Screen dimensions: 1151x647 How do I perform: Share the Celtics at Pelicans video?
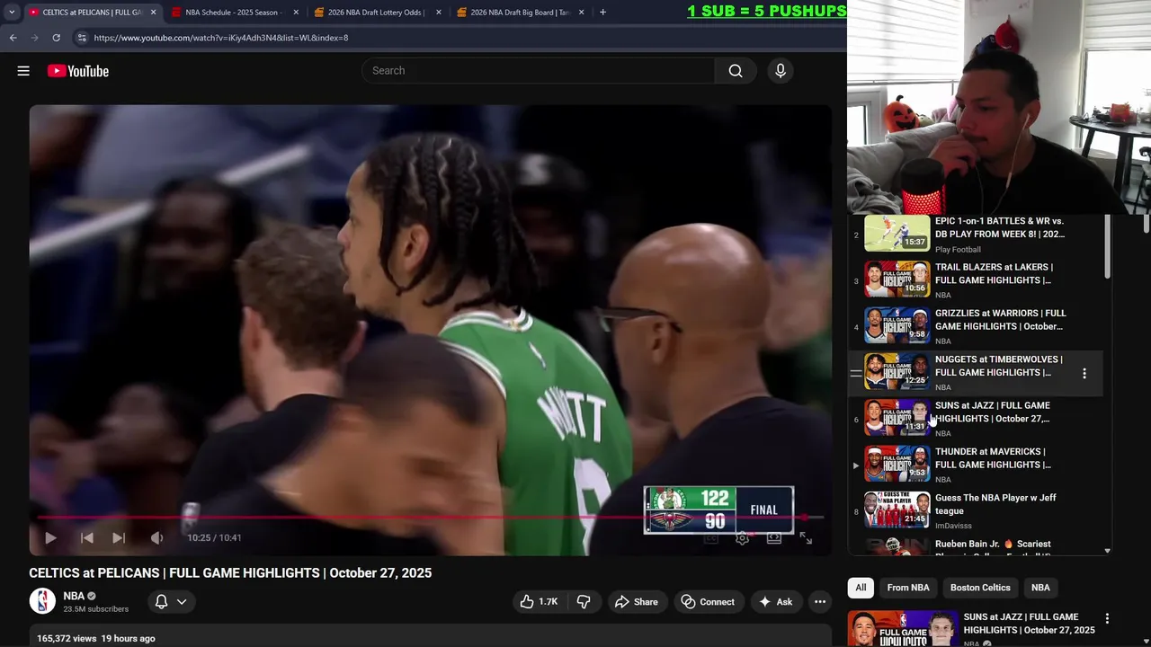pos(636,601)
